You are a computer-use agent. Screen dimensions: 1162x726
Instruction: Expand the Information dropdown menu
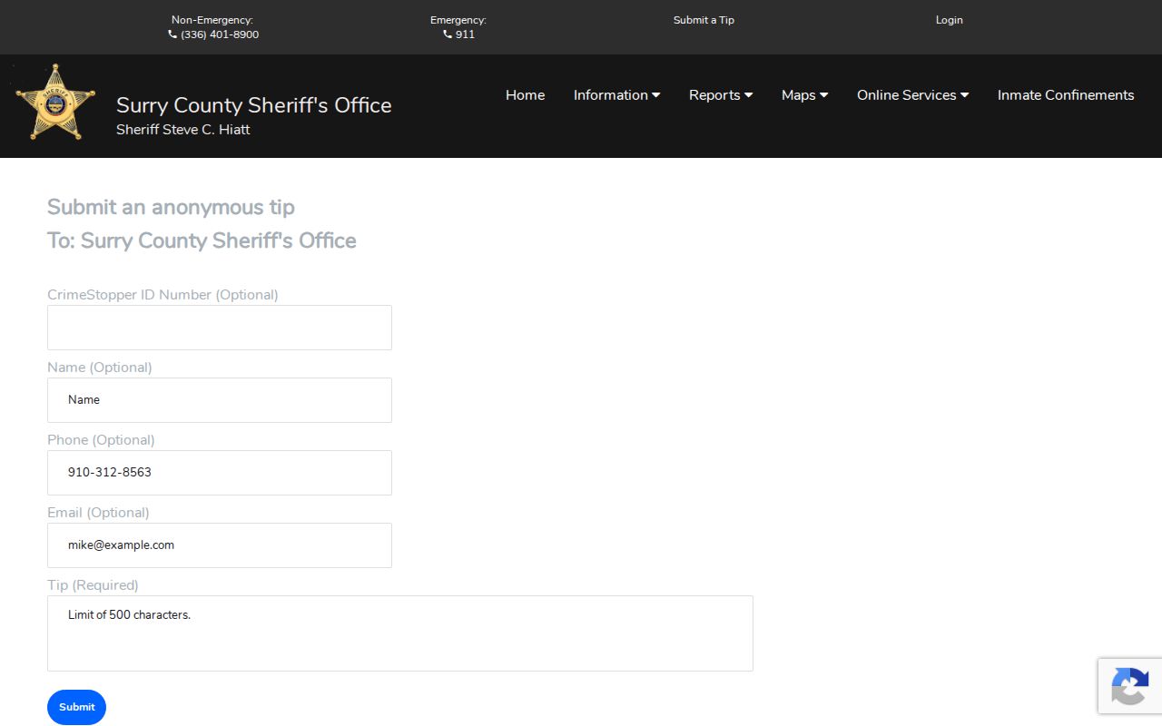click(616, 95)
